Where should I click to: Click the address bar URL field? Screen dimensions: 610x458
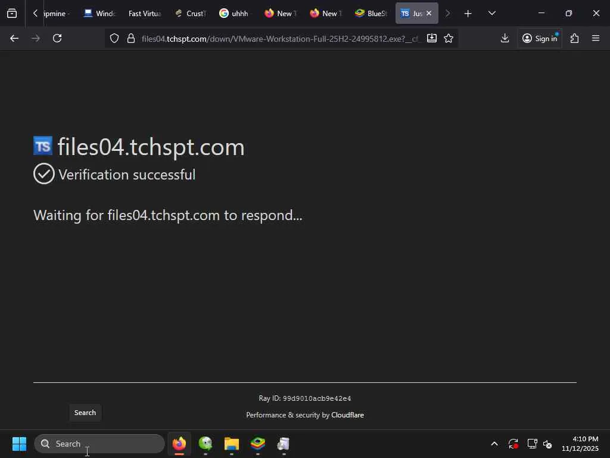point(280,39)
